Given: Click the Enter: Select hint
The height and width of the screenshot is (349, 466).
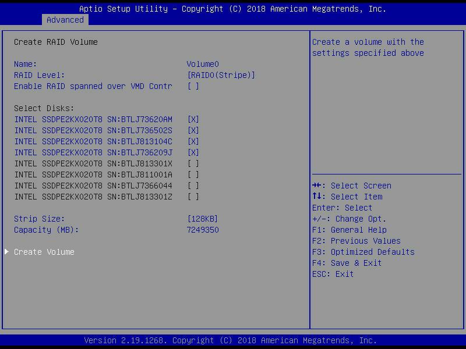Looking at the screenshot, I should pos(342,208).
